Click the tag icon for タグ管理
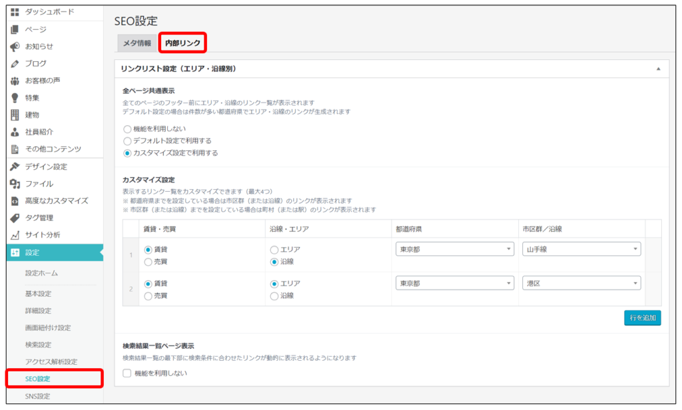The height and width of the screenshot is (410, 682). click(15, 218)
